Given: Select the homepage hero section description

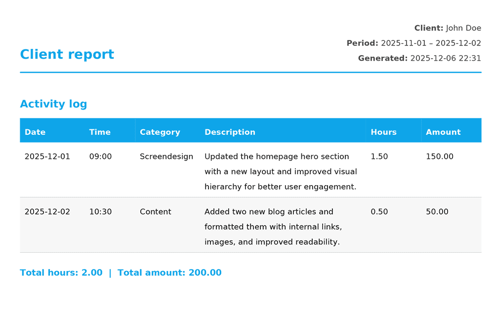Looking at the screenshot, I should 281,171.
